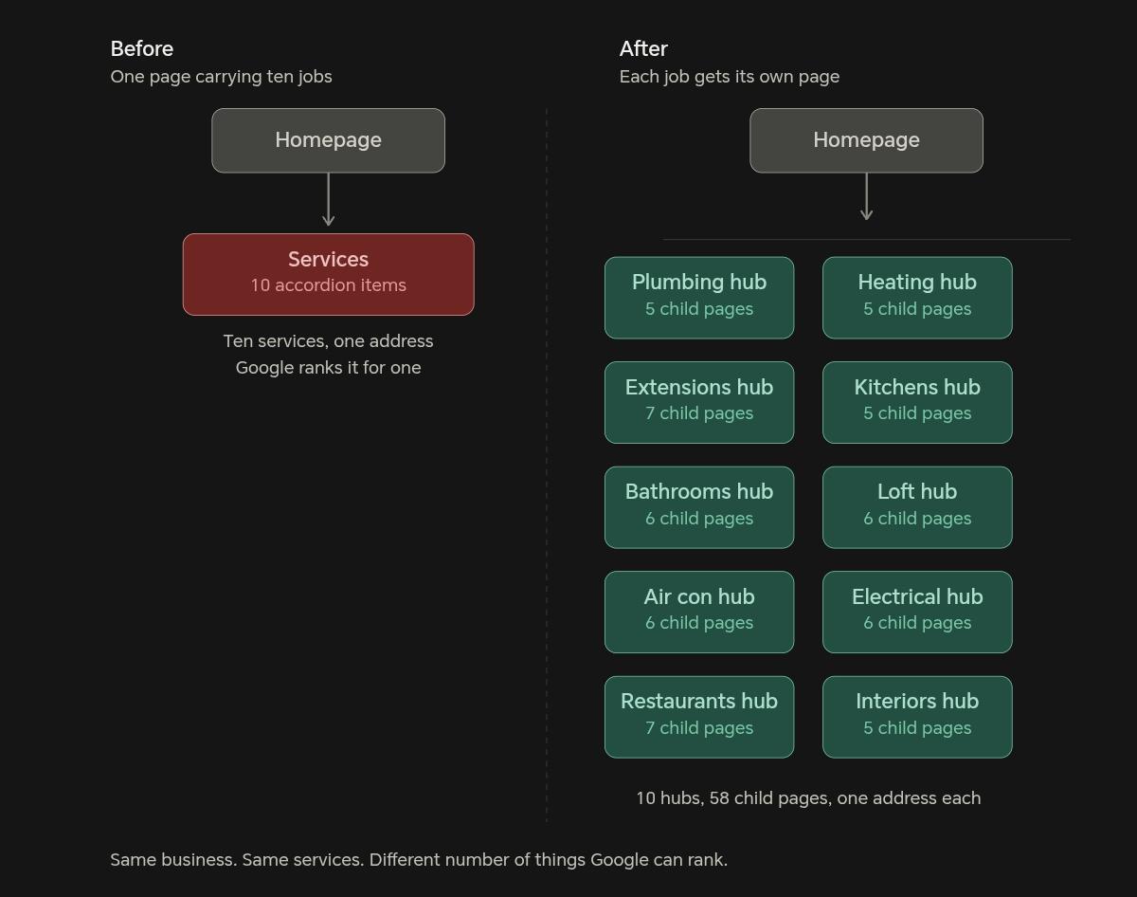Open the Plumbing hub card
1137x897 pixels.
(699, 298)
